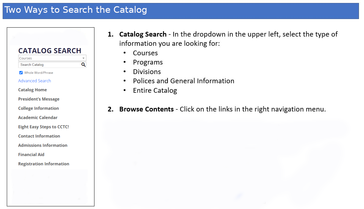Click the Two Ways to Search title banner
The height and width of the screenshot is (209, 364).
click(76, 10)
